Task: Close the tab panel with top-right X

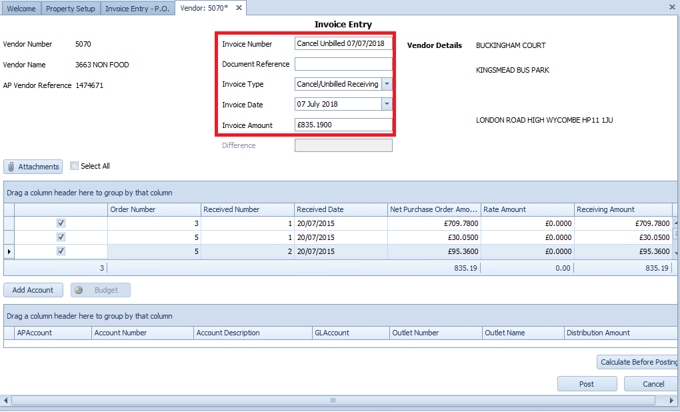Action: [671, 7]
